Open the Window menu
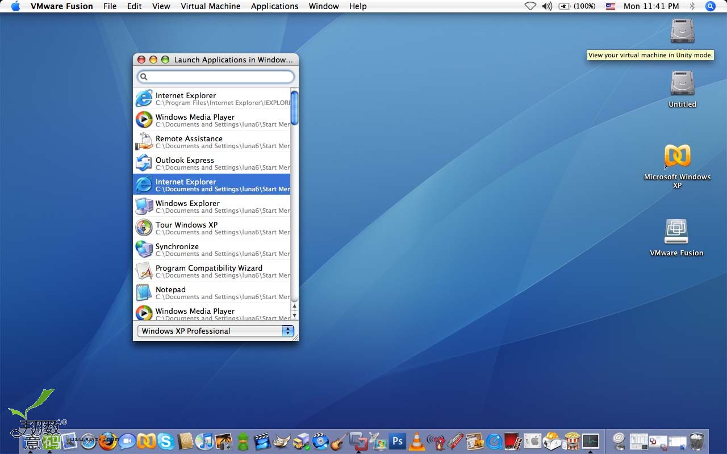 [324, 6]
